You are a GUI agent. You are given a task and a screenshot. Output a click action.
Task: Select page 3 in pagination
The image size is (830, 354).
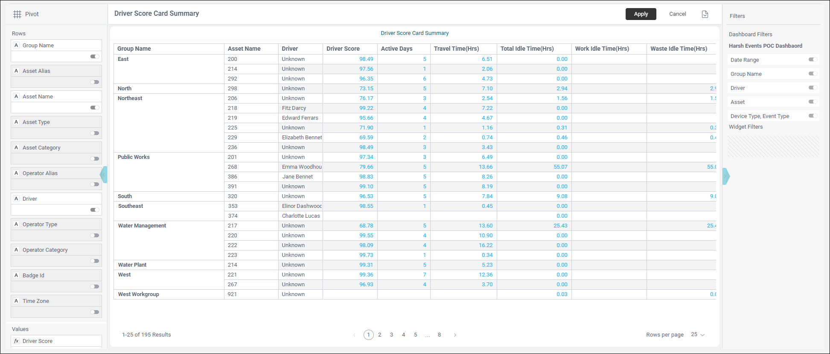tap(392, 335)
